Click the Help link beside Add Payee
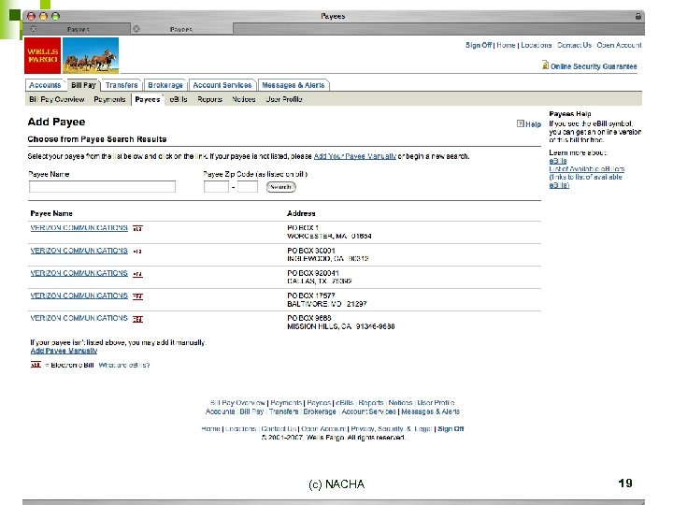This screenshot has height=505, width=673. coord(533,124)
